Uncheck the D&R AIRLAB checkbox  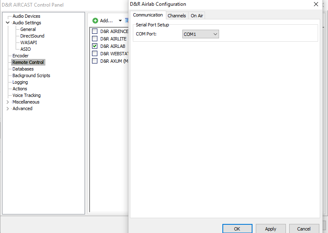point(95,46)
